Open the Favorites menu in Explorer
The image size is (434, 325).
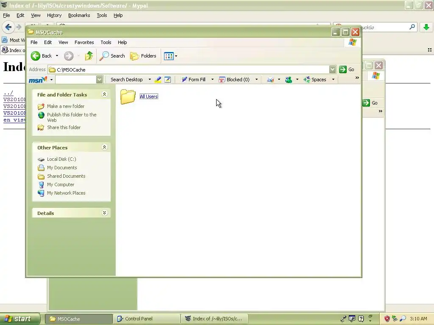click(84, 42)
